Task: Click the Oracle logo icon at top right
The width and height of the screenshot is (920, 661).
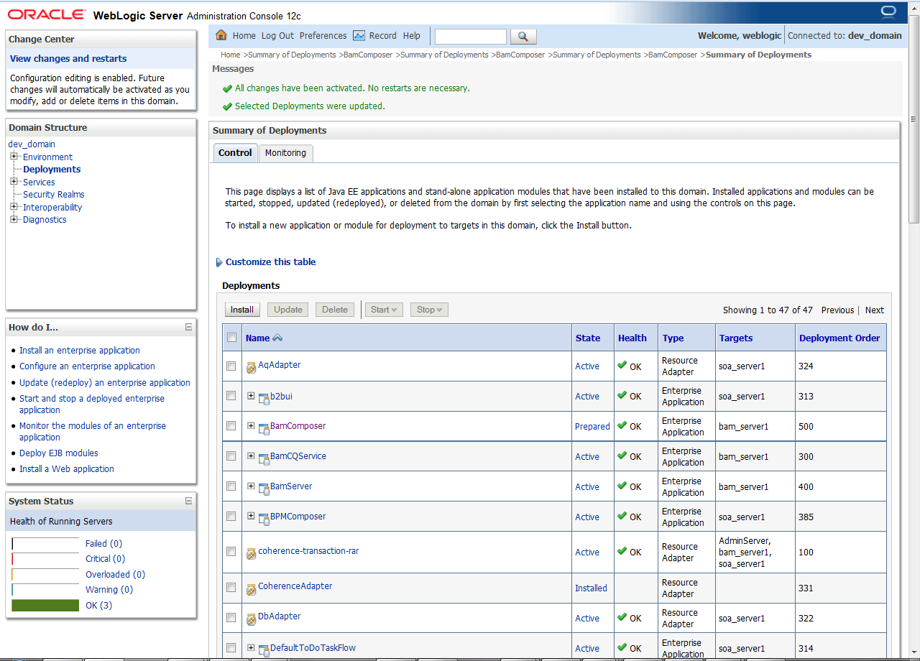Action: coord(888,11)
